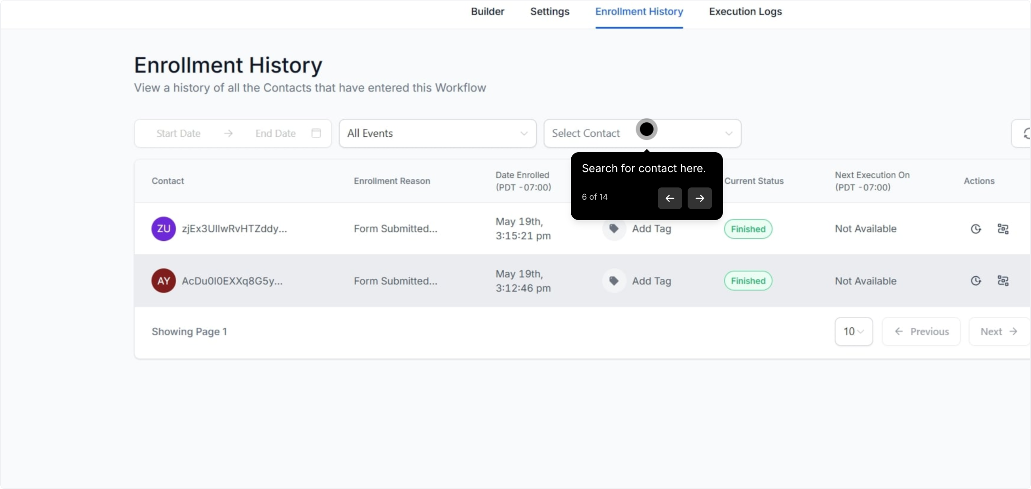Viewport: 1031px width, 489px height.
Task: Click Not Available in zjEx3UllwRvHTZddy row
Action: (866, 229)
